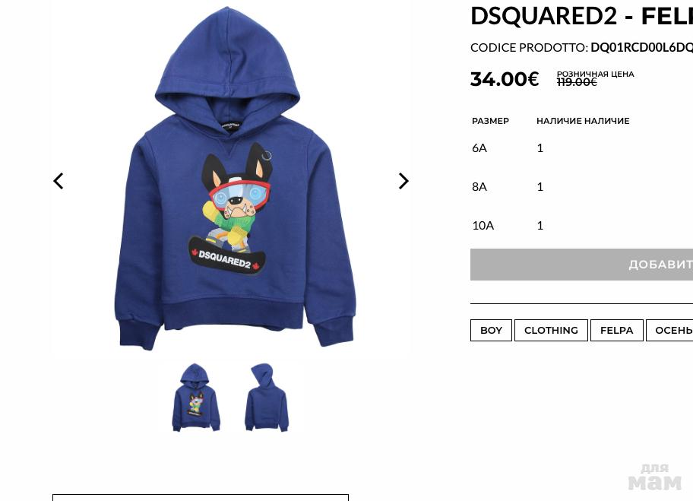Click the 34.00€ sale price
The width and height of the screenshot is (693, 501).
[x=505, y=79]
